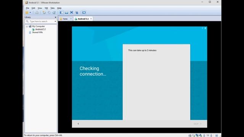Click the Android setup back arrow
Image resolution: width=244 pixels, height=137 pixels.
tap(78, 124)
